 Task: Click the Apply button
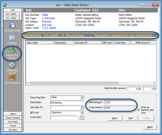(150, 127)
